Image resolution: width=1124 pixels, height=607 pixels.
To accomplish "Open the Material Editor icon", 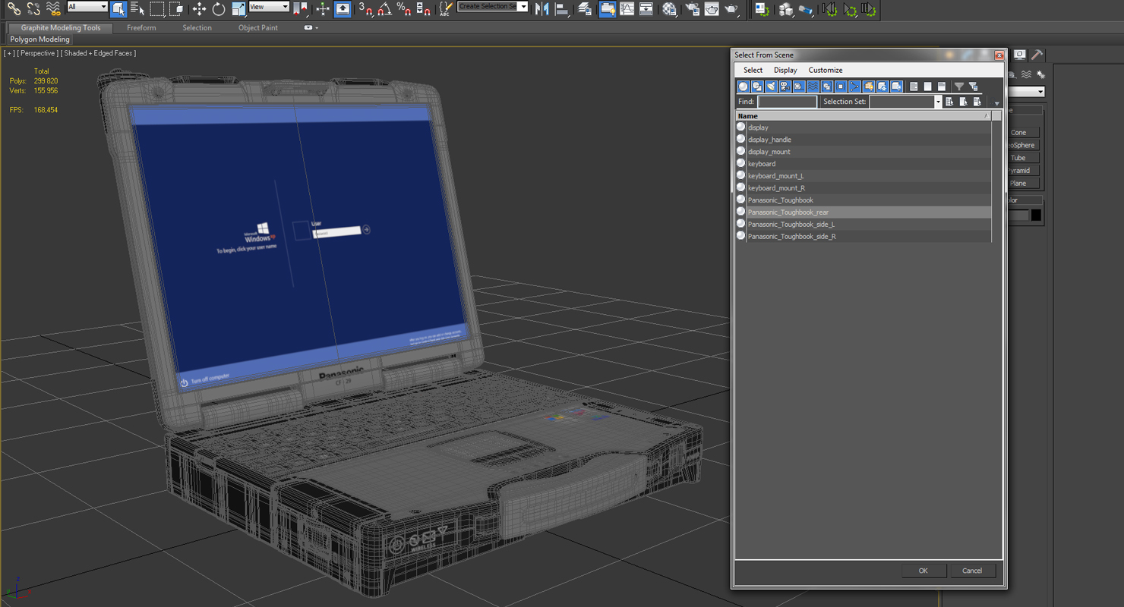I will (669, 8).
